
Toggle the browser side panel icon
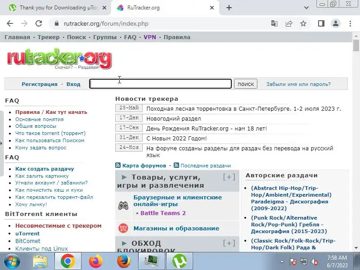321,23
